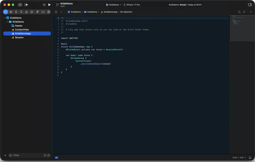Collapse the KvileDemo folder group

pyautogui.click(x=7, y=22)
